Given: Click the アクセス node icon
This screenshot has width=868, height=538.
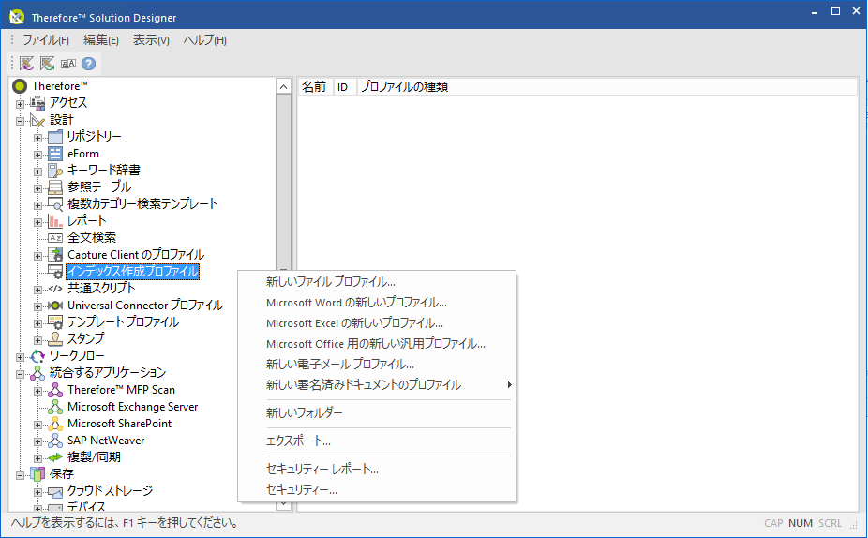Looking at the screenshot, I should [37, 103].
